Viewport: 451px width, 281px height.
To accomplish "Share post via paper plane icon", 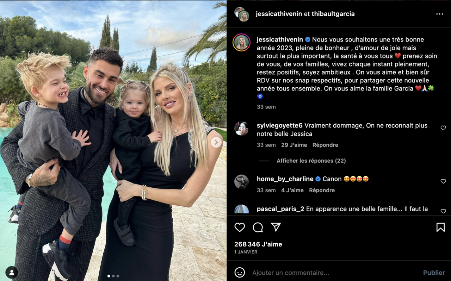I will coord(276,227).
